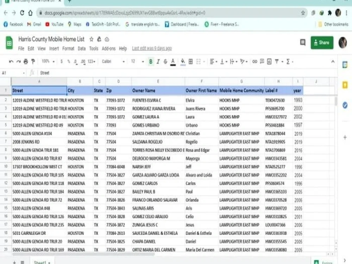Open the View menu
352x264 pixels.
coord(42,49)
